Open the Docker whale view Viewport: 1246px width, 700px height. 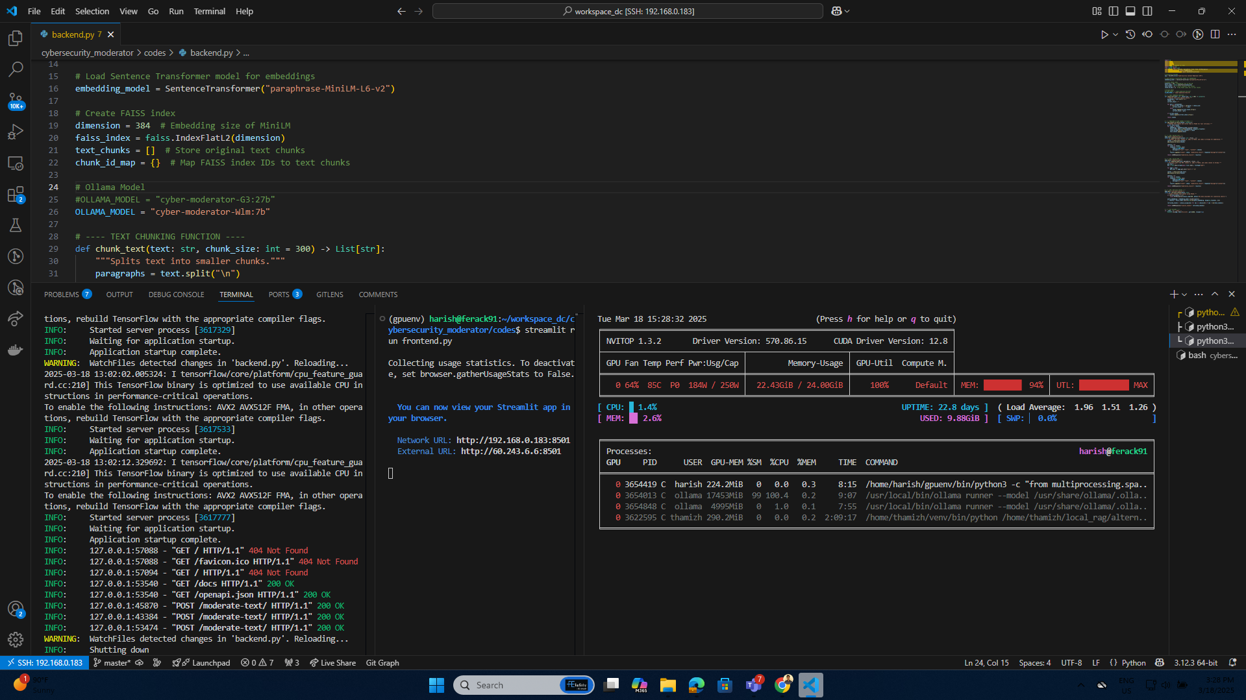tap(16, 350)
